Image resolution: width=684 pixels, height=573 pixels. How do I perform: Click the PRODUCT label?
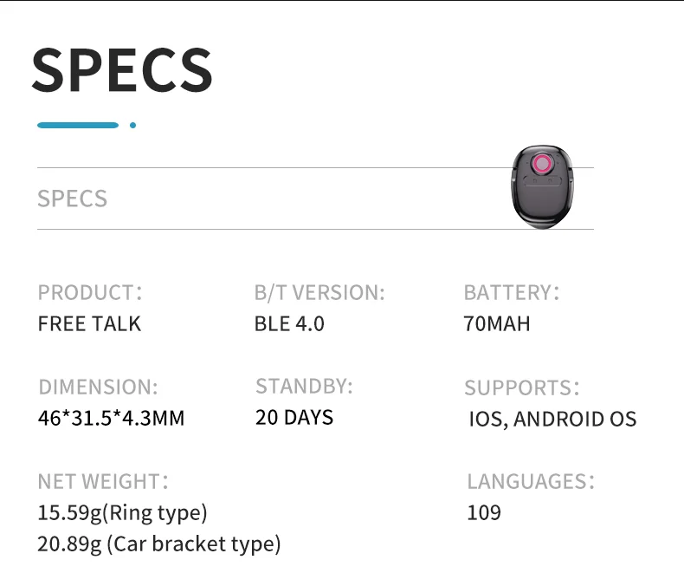click(89, 292)
